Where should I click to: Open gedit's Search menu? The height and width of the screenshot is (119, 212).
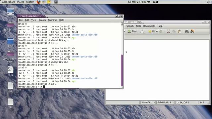click(x=130, y=26)
